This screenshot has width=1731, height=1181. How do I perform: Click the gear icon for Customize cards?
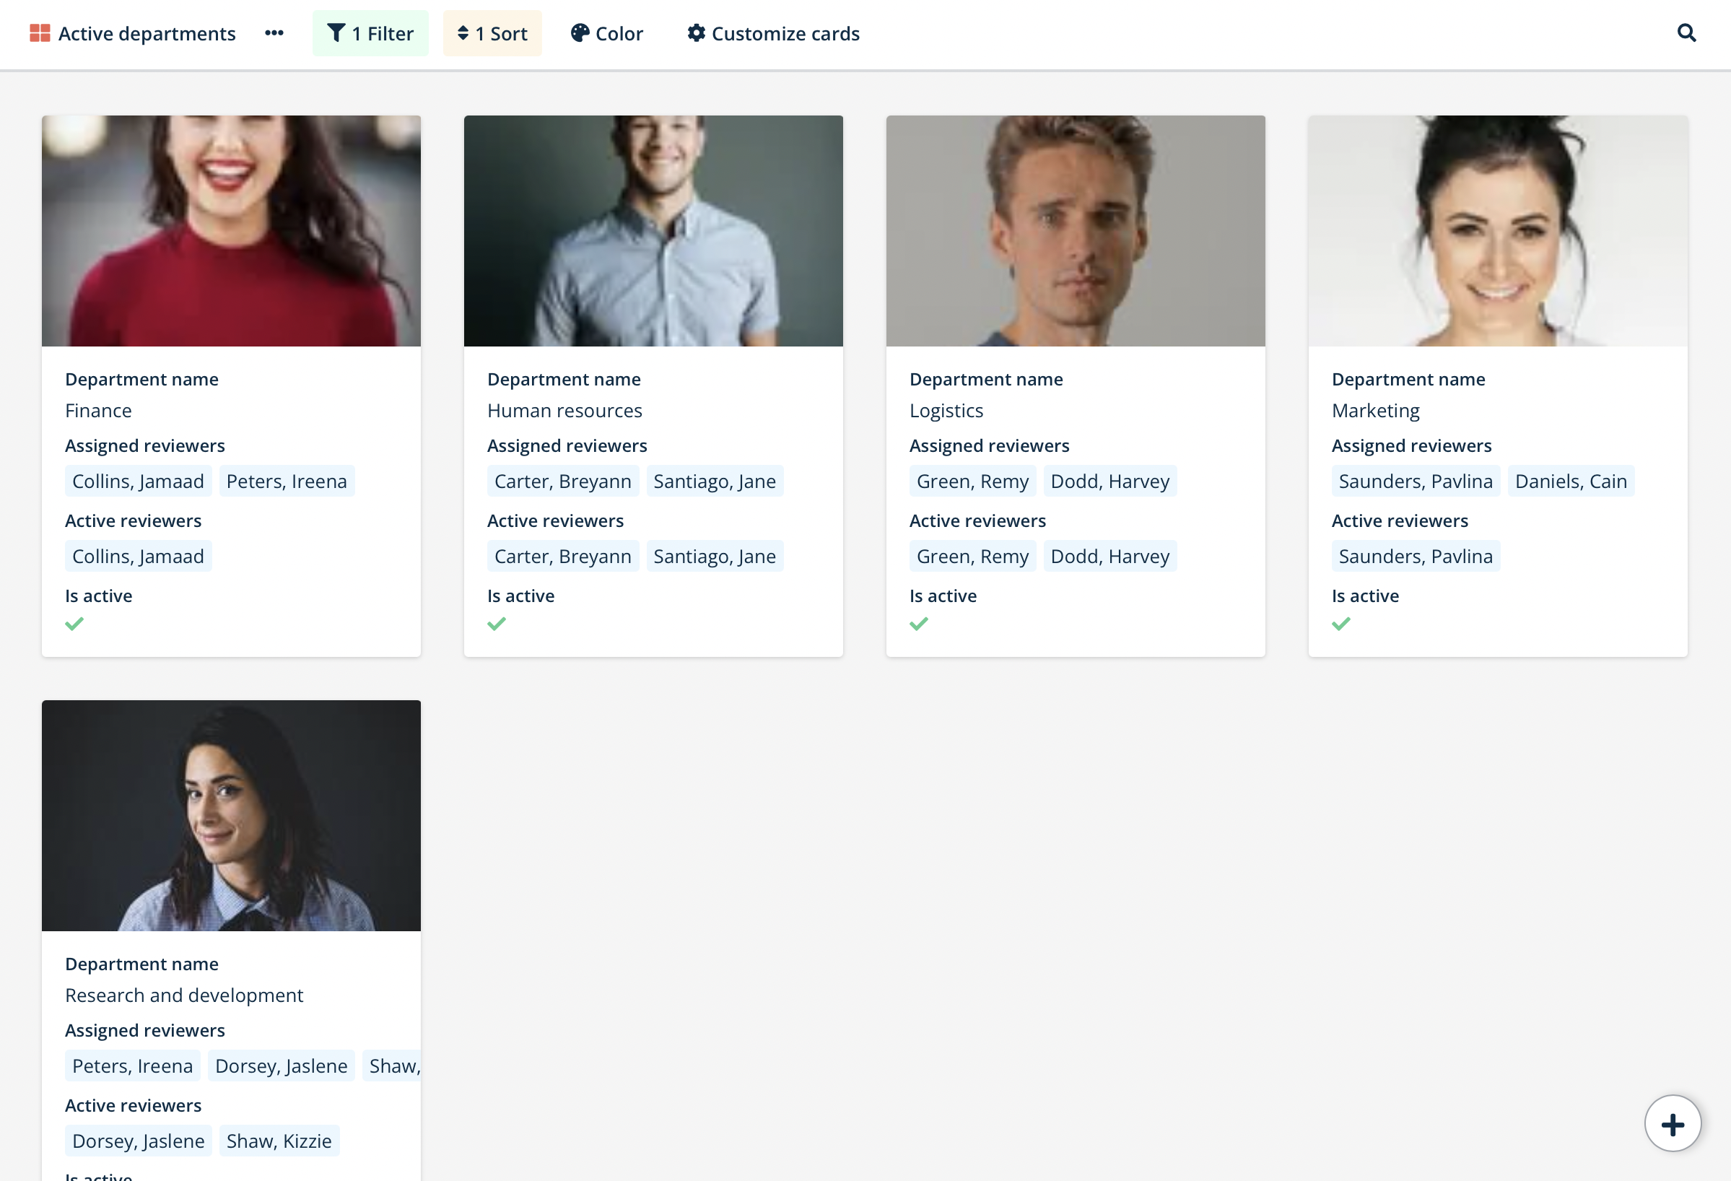[696, 32]
